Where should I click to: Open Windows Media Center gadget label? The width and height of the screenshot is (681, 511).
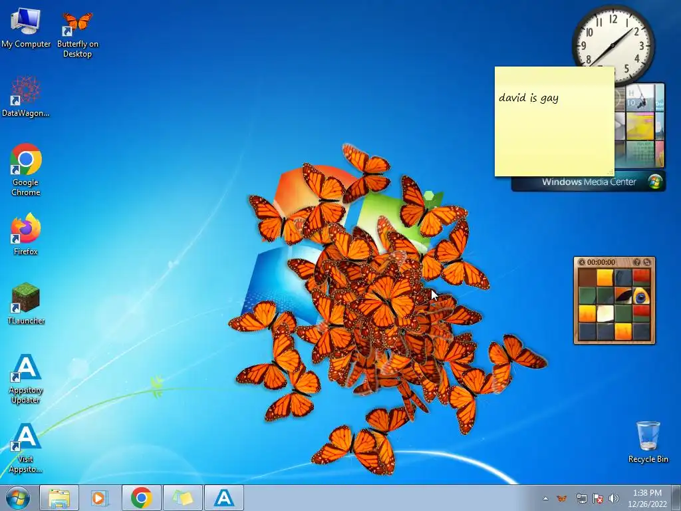(x=589, y=182)
